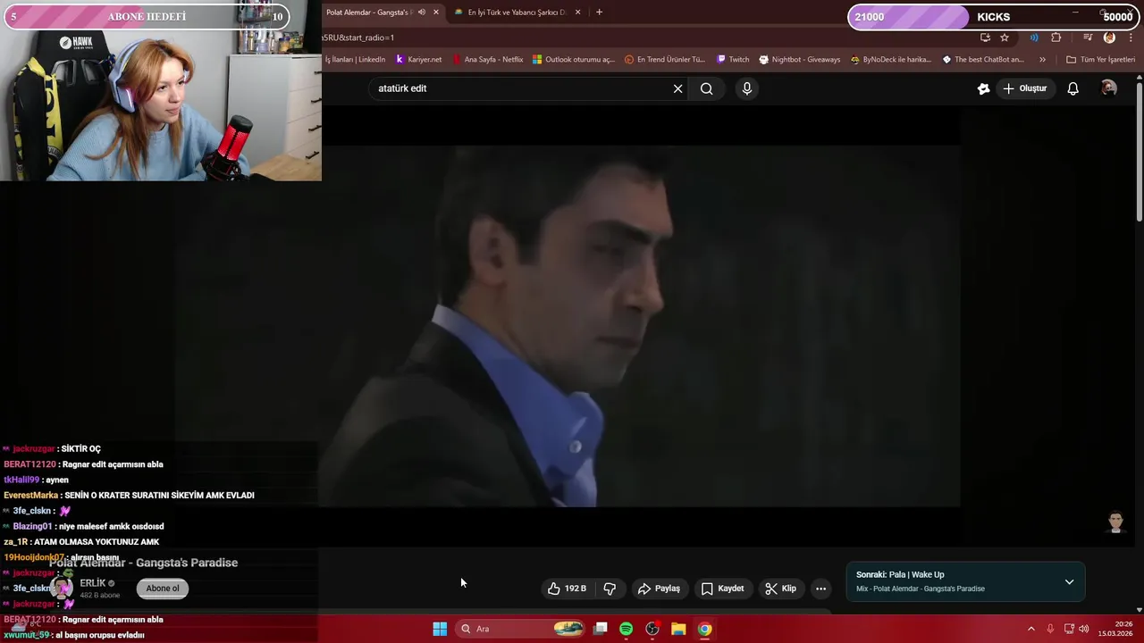The height and width of the screenshot is (643, 1144).
Task: Click the page vertical scrollbar
Action: pyautogui.click(x=1140, y=152)
